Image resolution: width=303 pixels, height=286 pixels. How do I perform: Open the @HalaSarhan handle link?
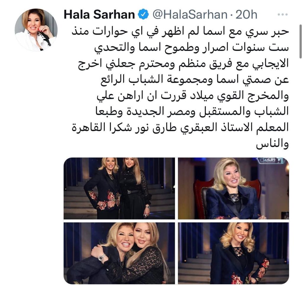[x=190, y=15]
